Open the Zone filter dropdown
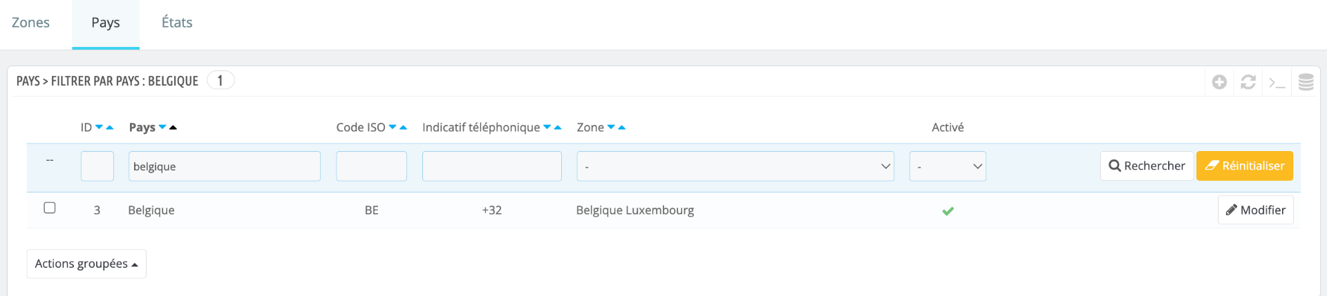This screenshot has width=1327, height=296. click(735, 166)
